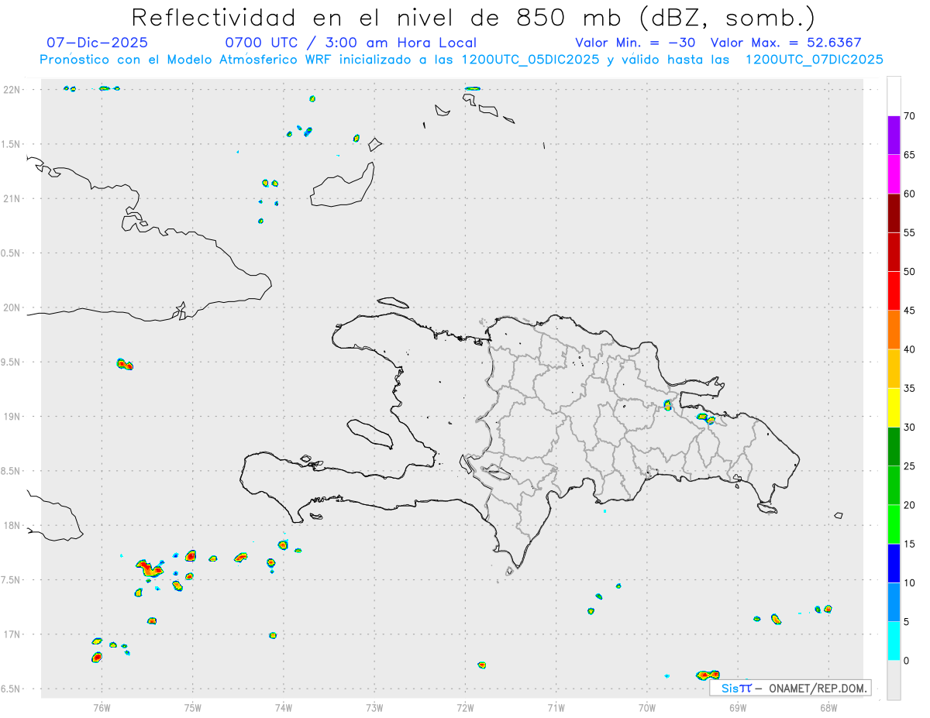Select the 'Valor Min. = -30' text
The width and height of the screenshot is (930, 718).
635,43
